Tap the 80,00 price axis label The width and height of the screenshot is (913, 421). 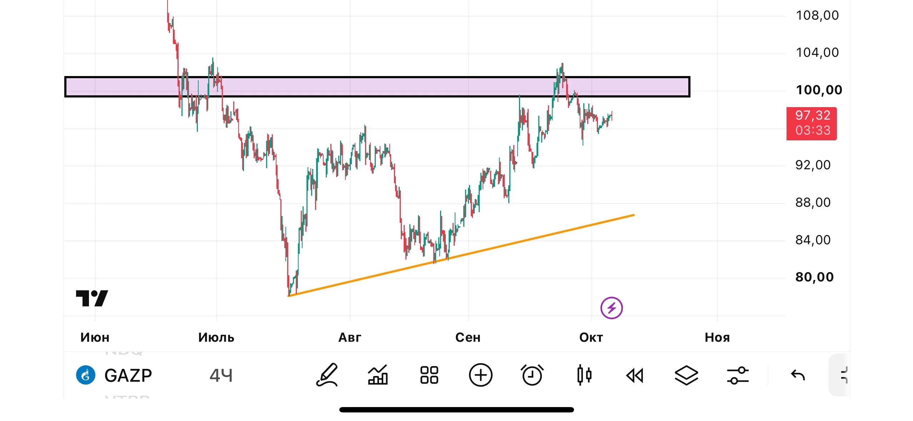(x=814, y=277)
